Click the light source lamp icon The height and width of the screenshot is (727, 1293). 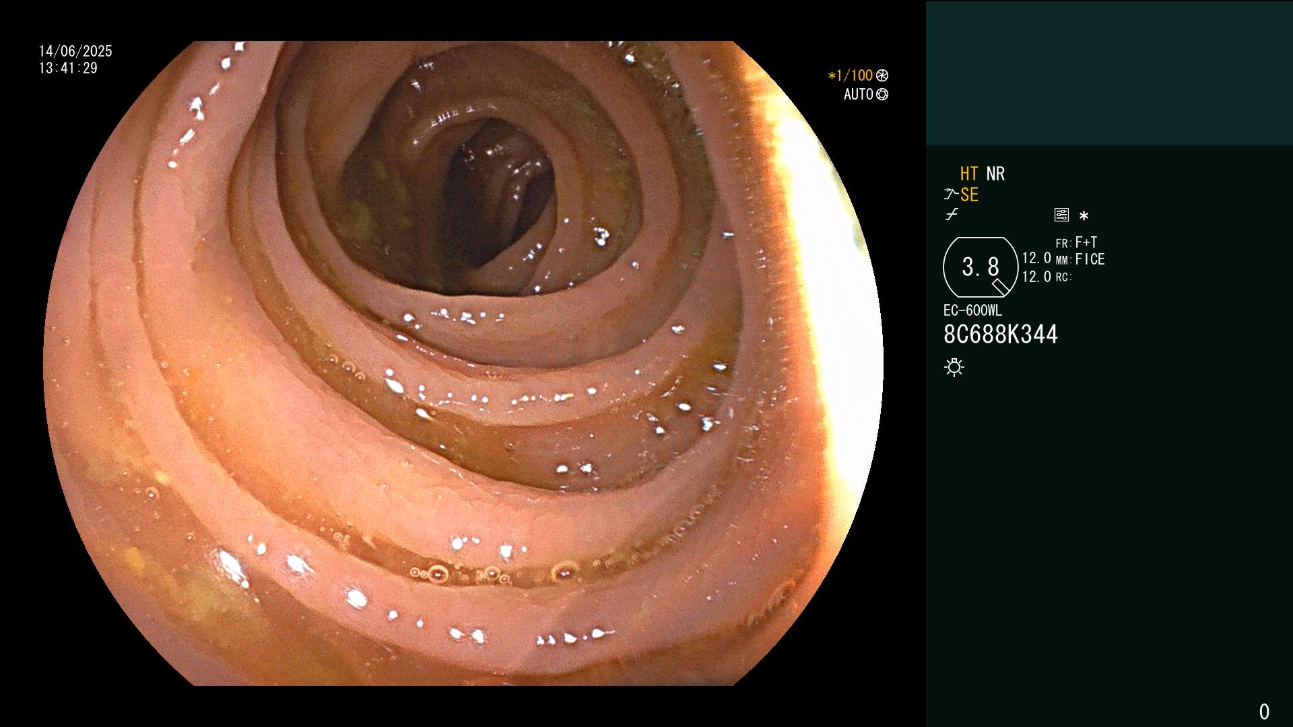coord(954,367)
